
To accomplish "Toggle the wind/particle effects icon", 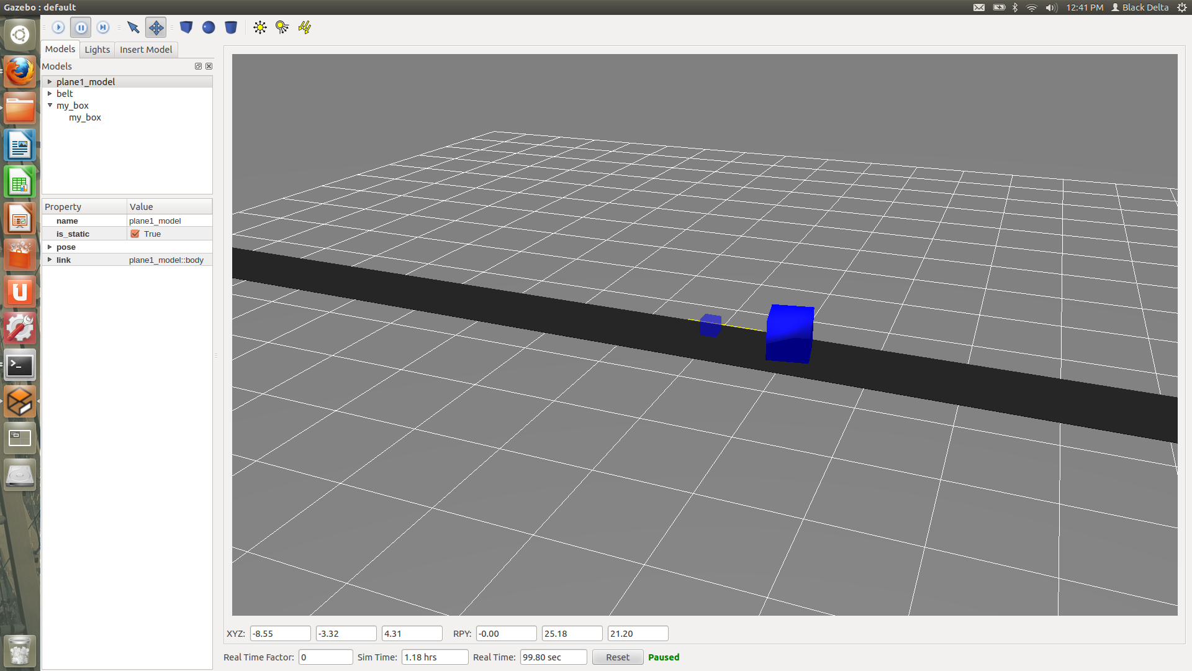I will coord(305,28).
